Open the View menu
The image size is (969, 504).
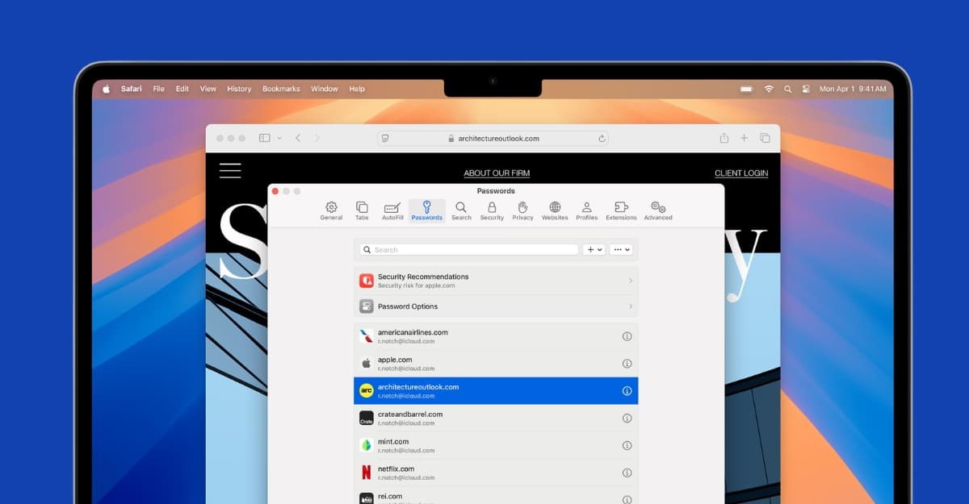208,89
